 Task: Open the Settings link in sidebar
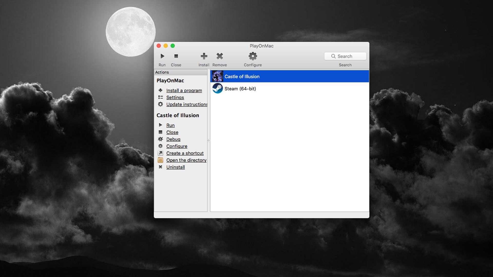[175, 97]
